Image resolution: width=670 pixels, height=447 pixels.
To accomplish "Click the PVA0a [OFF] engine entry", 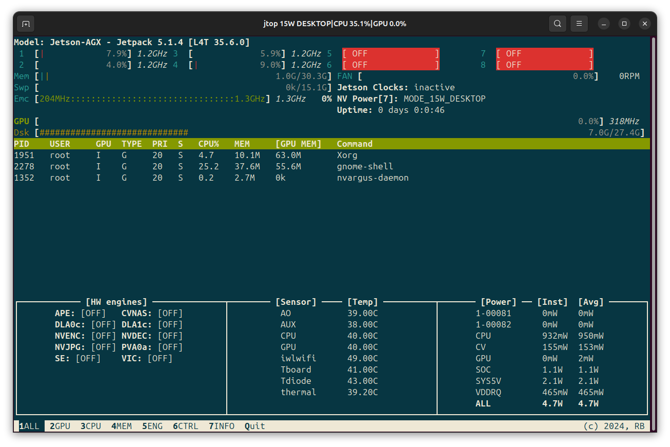I will click(x=152, y=347).
